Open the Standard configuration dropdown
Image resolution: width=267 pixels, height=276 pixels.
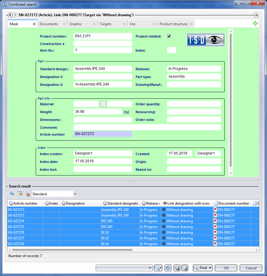coord(75,194)
